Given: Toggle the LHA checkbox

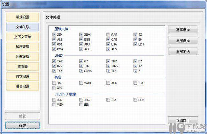Looking at the screenshot, I should [108, 44].
